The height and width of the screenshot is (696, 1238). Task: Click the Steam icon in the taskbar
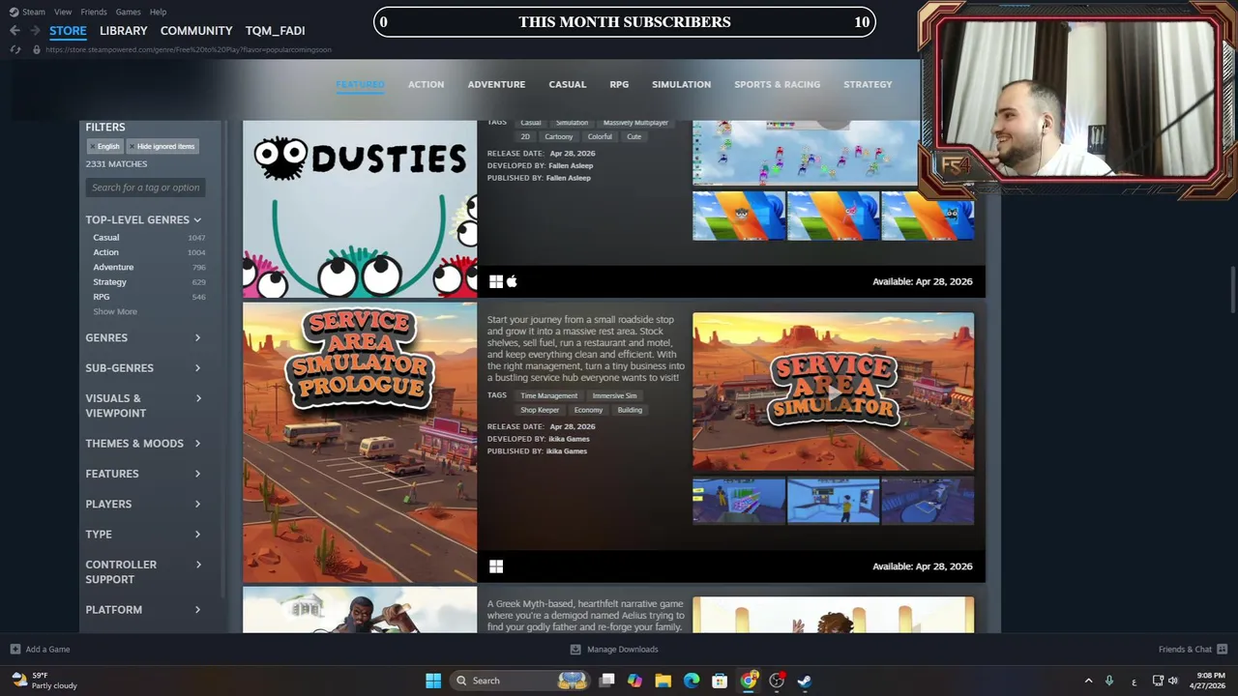pyautogui.click(x=805, y=681)
